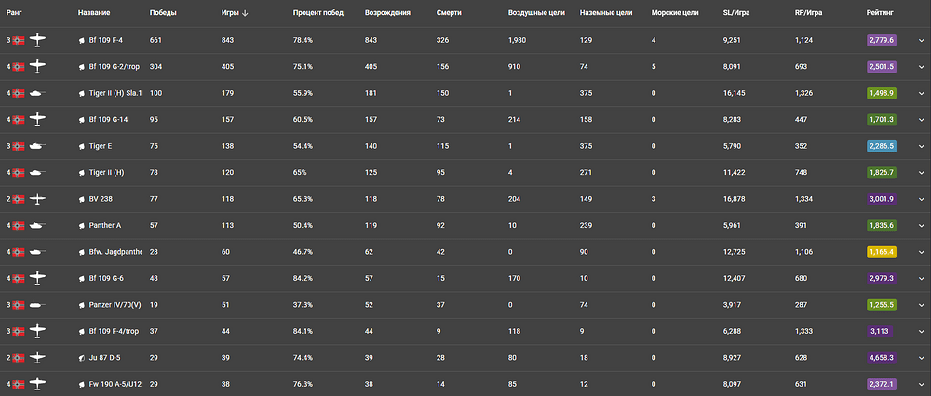Click the blue 2,286.5 rating badge
Screen dimensions: 931x396
[881, 146]
